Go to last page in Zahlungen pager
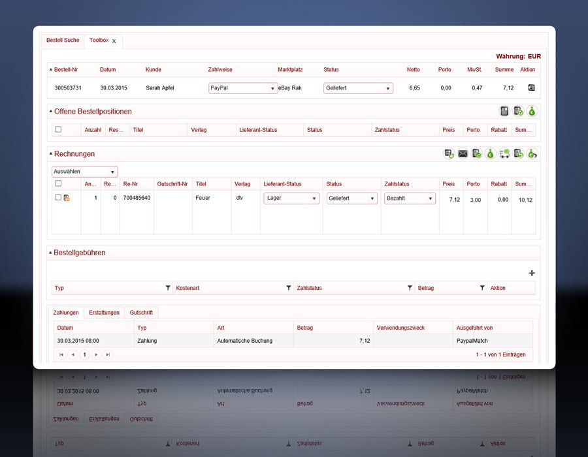This screenshot has height=457, width=588. pyautogui.click(x=108, y=355)
